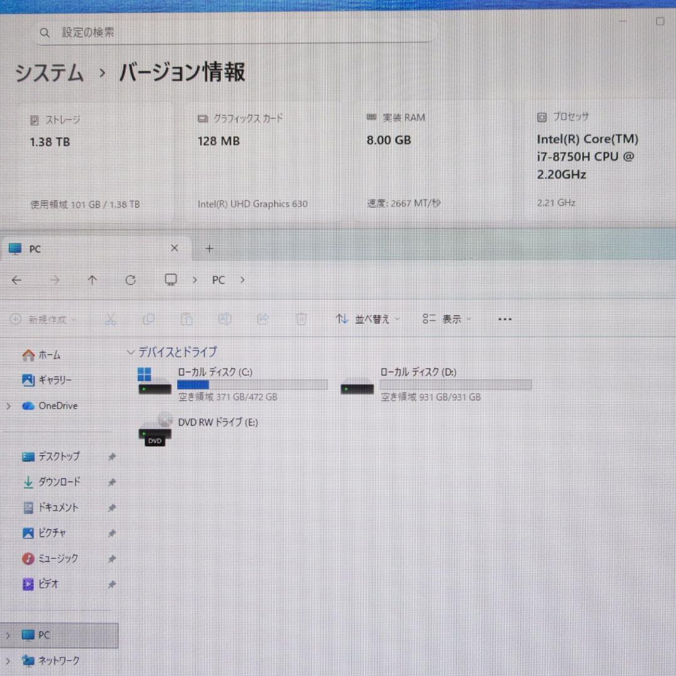This screenshot has width=676, height=676.
Task: Unpin ドキュメント using its pin icon
Action: 111,508
